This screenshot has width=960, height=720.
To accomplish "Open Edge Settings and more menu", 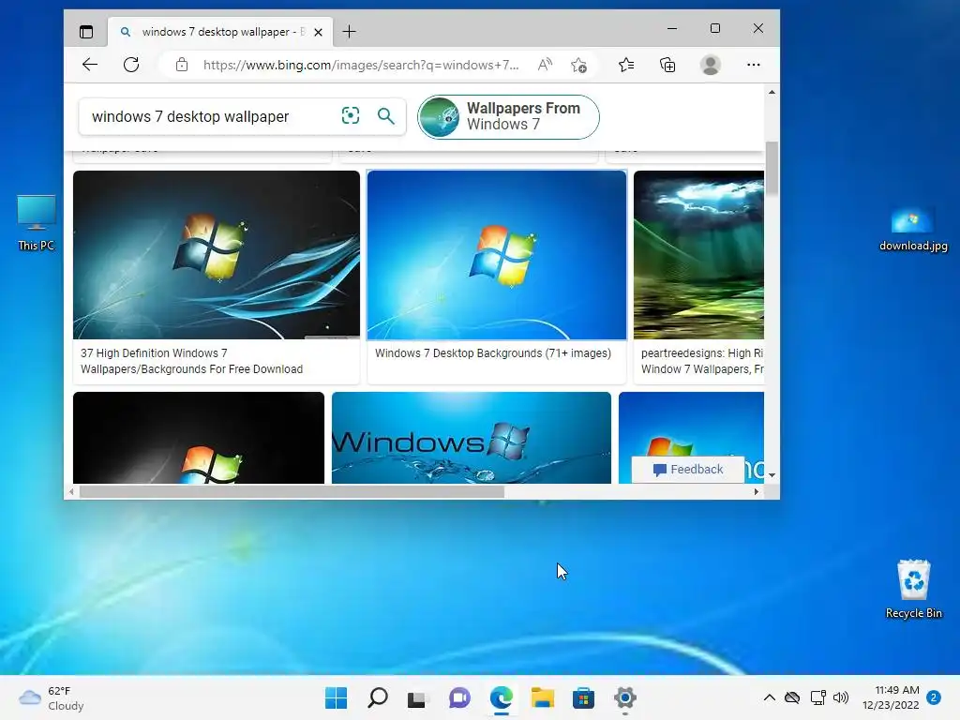I will (x=754, y=65).
